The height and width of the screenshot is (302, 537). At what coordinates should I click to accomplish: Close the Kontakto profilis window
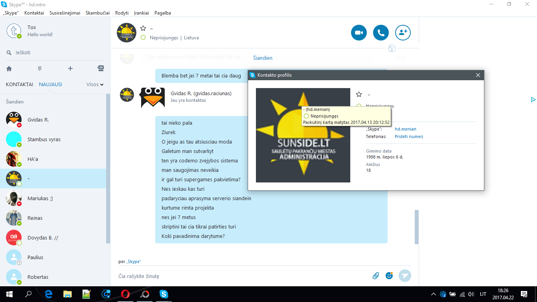[x=478, y=75]
